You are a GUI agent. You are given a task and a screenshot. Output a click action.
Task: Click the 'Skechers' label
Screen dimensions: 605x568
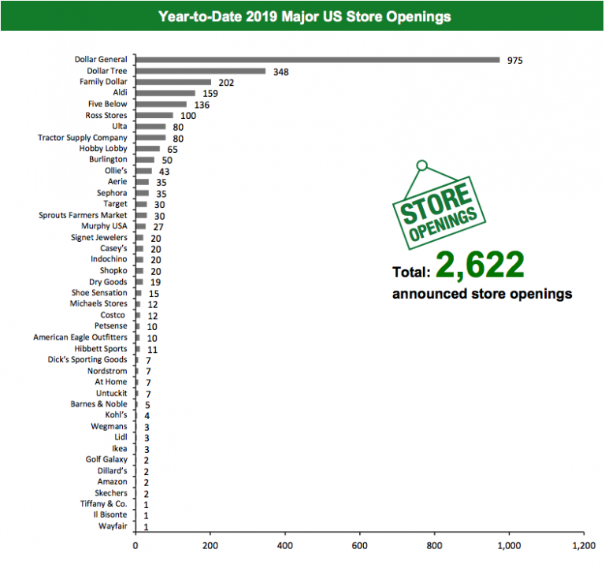click(x=111, y=493)
